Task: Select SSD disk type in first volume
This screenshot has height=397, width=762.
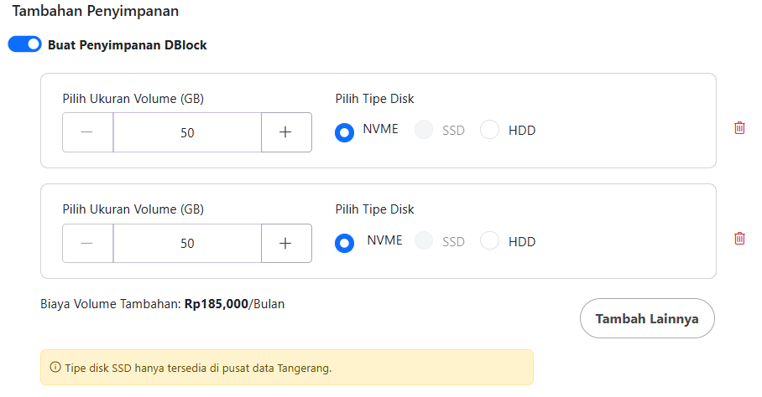Action: coord(425,130)
